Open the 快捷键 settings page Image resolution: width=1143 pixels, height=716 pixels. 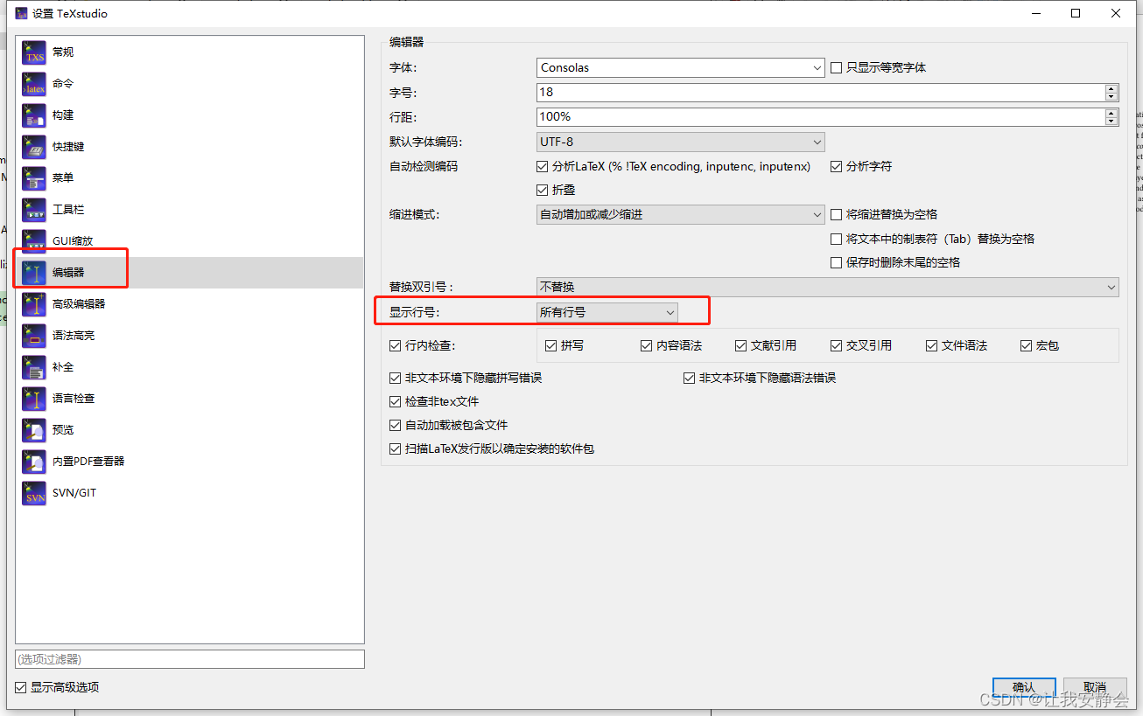click(x=189, y=147)
